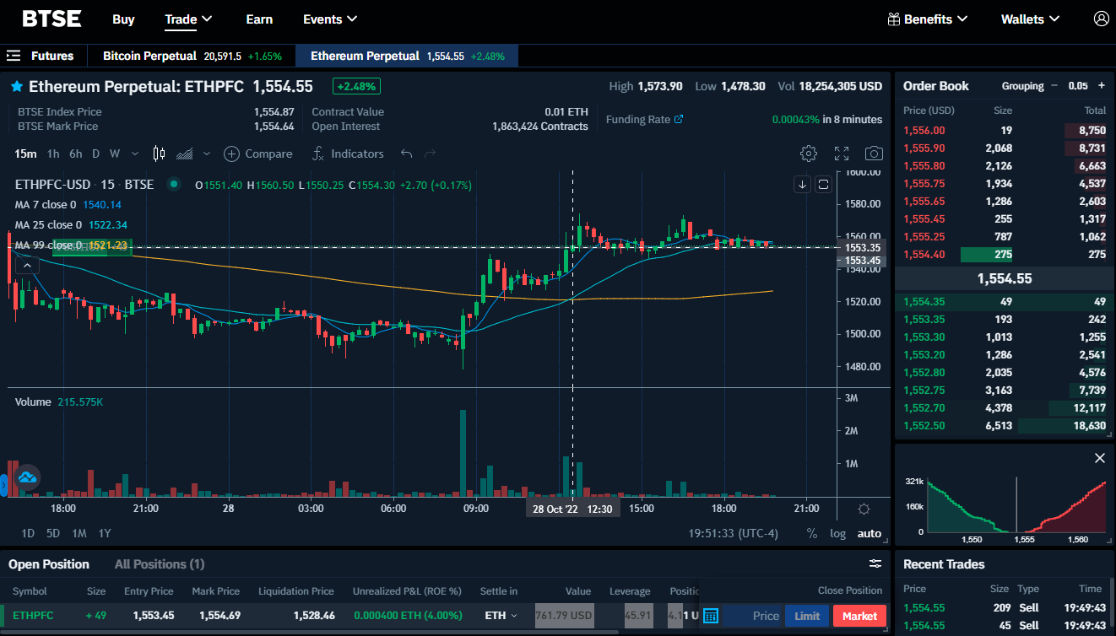1116x636 pixels.
Task: Select the candlestick chart style icon
Action: coord(159,154)
